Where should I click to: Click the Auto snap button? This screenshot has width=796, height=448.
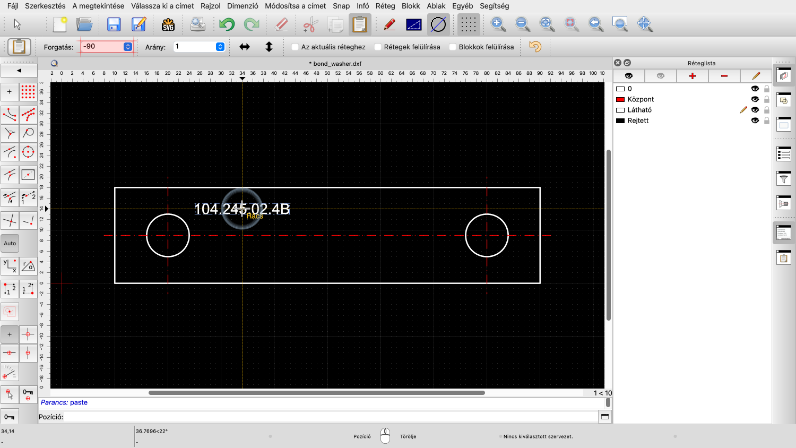coord(10,244)
